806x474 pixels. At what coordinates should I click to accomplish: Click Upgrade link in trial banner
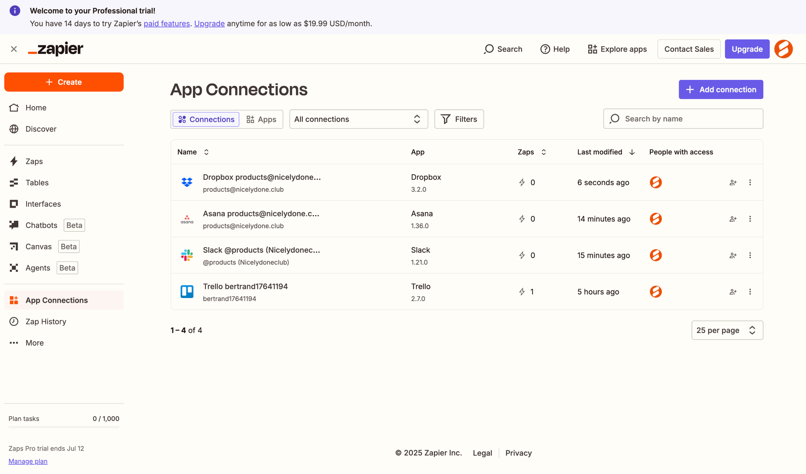click(x=209, y=23)
